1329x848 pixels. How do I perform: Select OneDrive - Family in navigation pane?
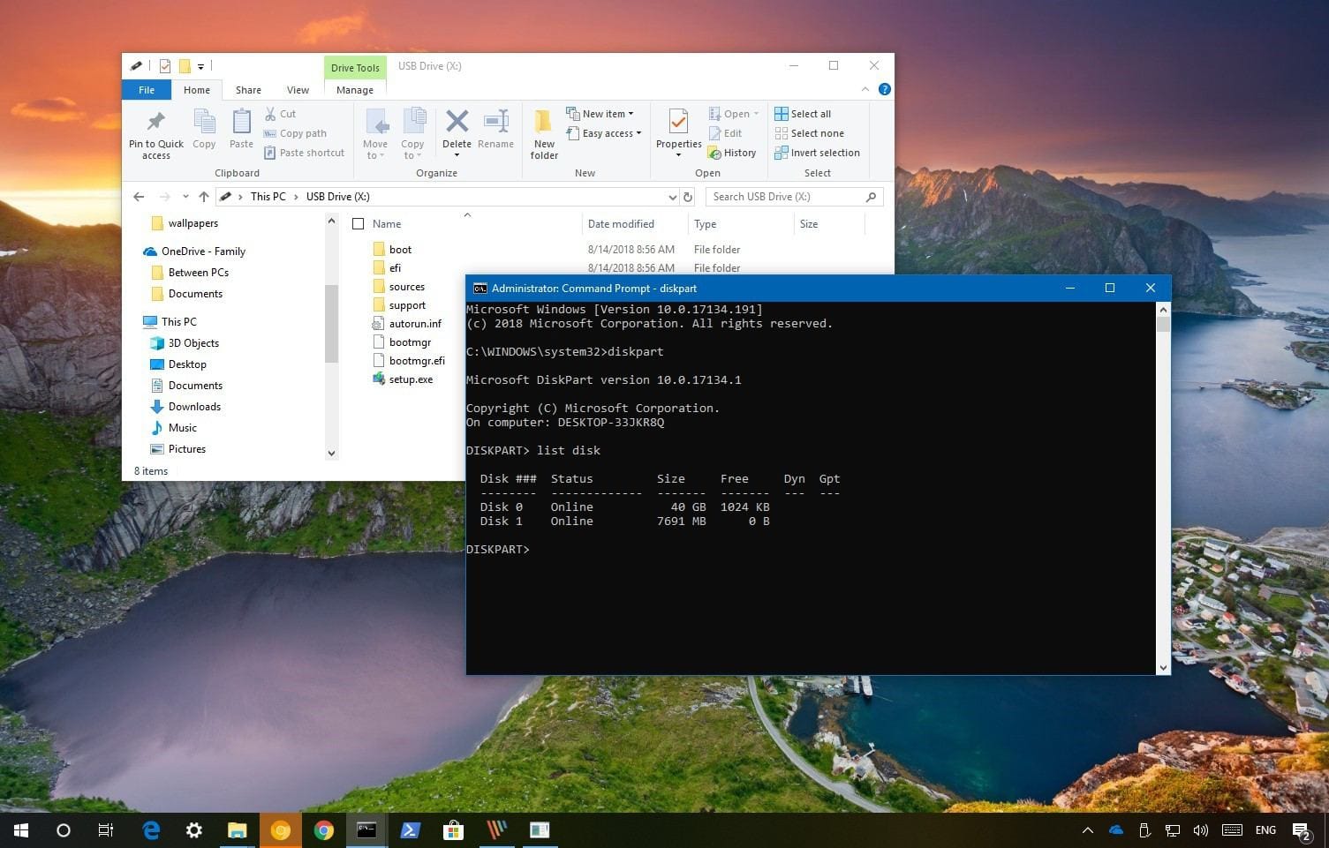pos(203,251)
